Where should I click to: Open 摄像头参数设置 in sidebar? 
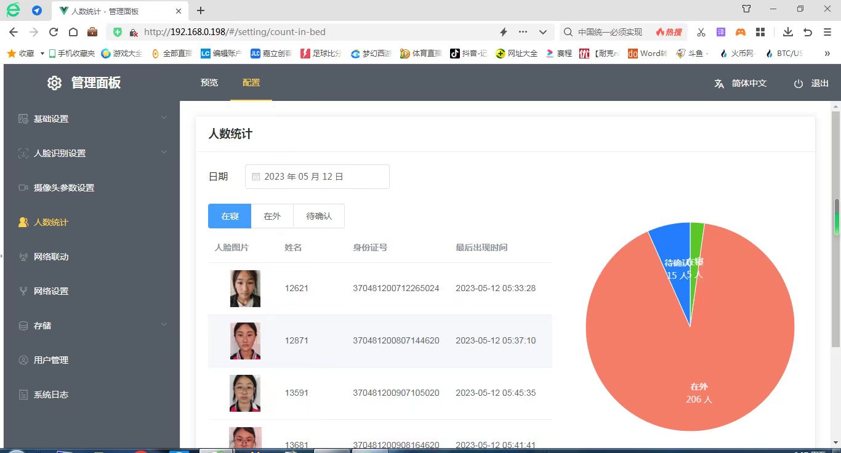coord(92,188)
